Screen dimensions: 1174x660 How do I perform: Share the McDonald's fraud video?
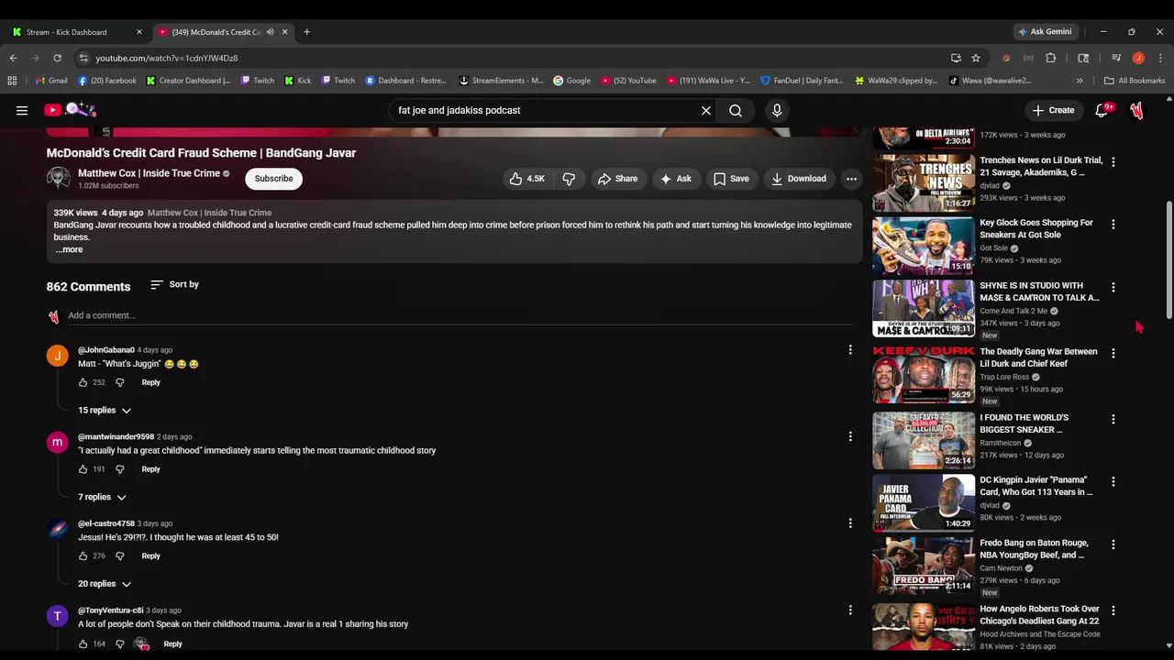[617, 179]
